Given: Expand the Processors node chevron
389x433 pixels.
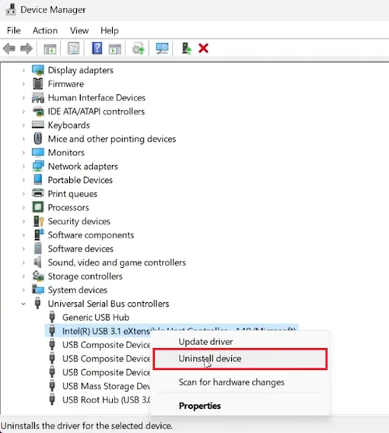Looking at the screenshot, I should (x=23, y=208).
